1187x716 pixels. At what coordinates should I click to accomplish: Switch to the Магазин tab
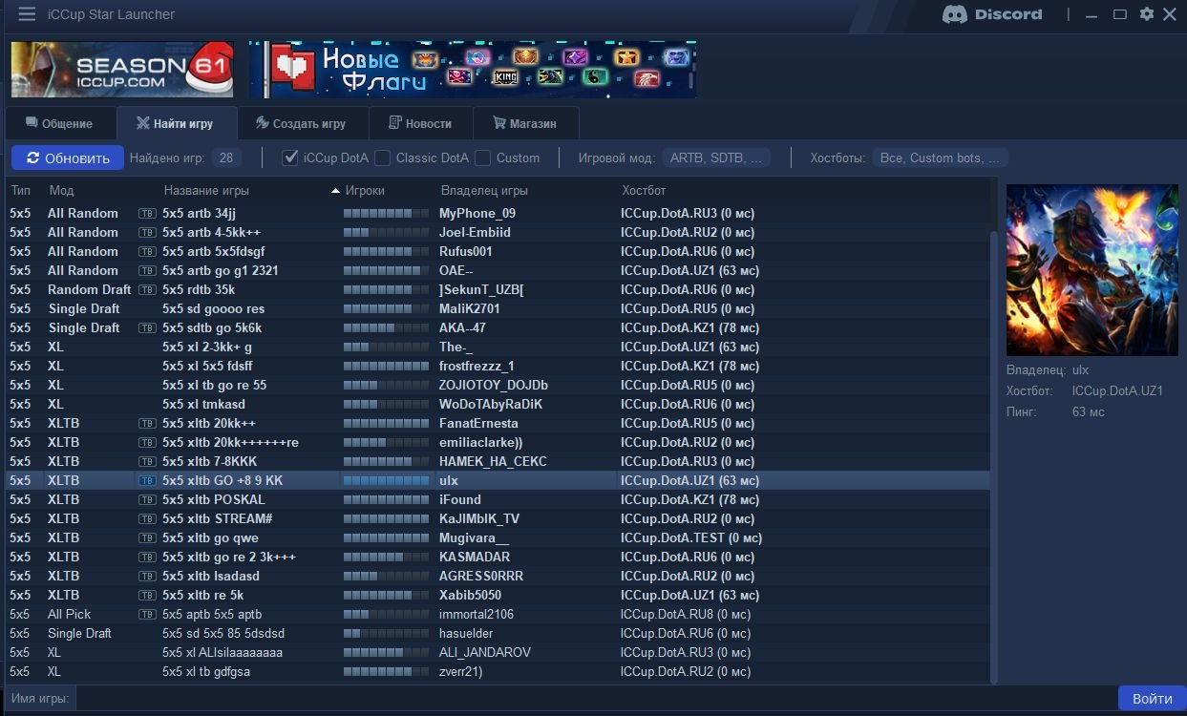(x=526, y=124)
